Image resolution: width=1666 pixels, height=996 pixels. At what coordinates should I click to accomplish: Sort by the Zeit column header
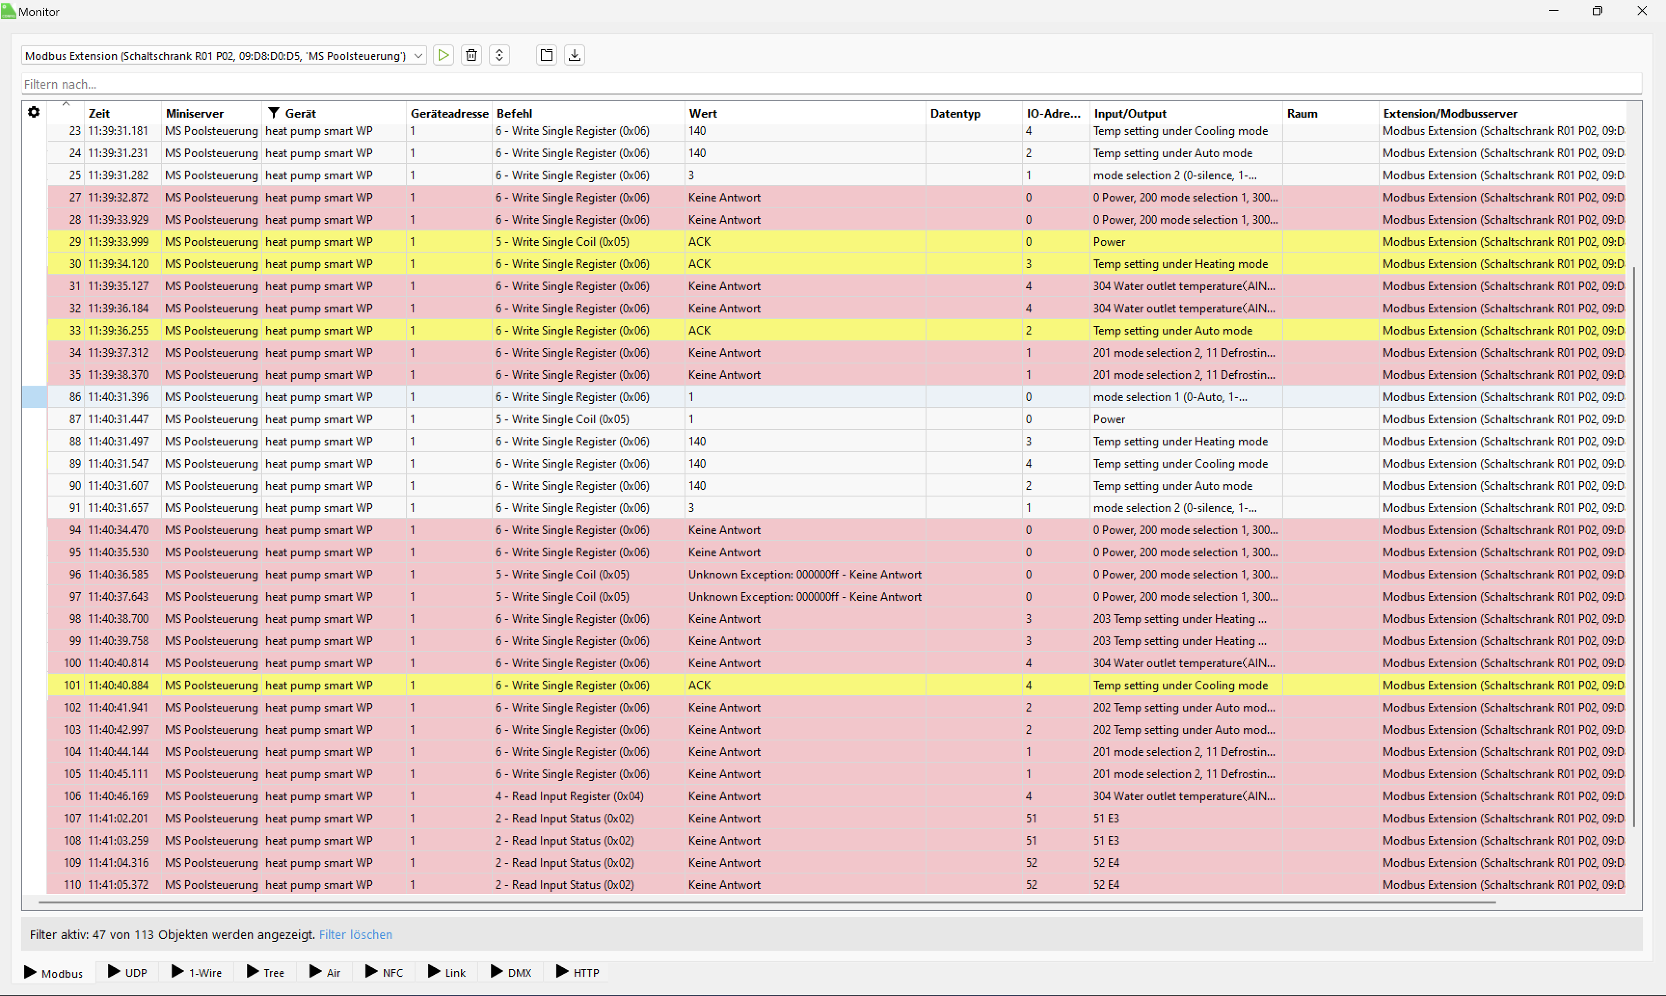coord(99,113)
